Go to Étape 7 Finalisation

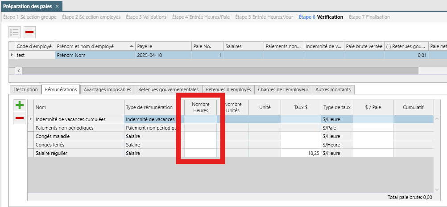pos(369,17)
